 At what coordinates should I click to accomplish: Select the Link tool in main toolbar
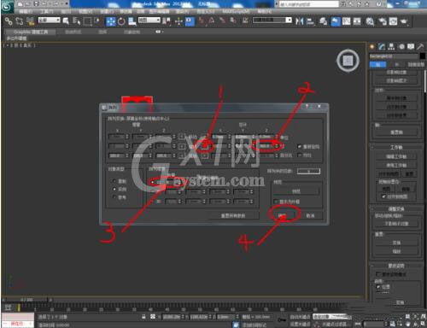(9, 20)
